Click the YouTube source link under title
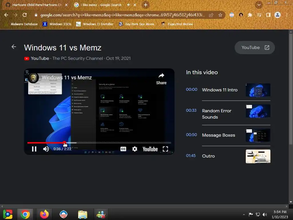 point(37,58)
